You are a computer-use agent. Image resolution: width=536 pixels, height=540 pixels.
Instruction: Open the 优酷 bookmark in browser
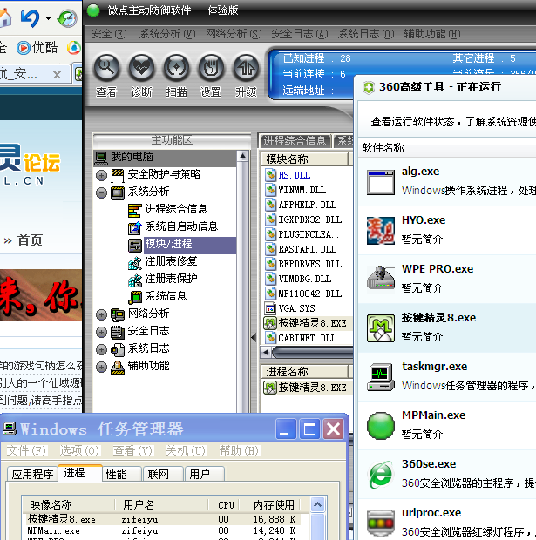[37, 48]
